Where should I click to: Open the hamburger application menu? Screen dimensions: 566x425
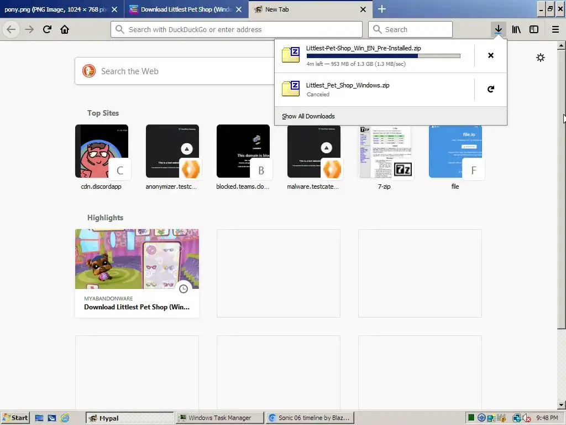tap(555, 29)
